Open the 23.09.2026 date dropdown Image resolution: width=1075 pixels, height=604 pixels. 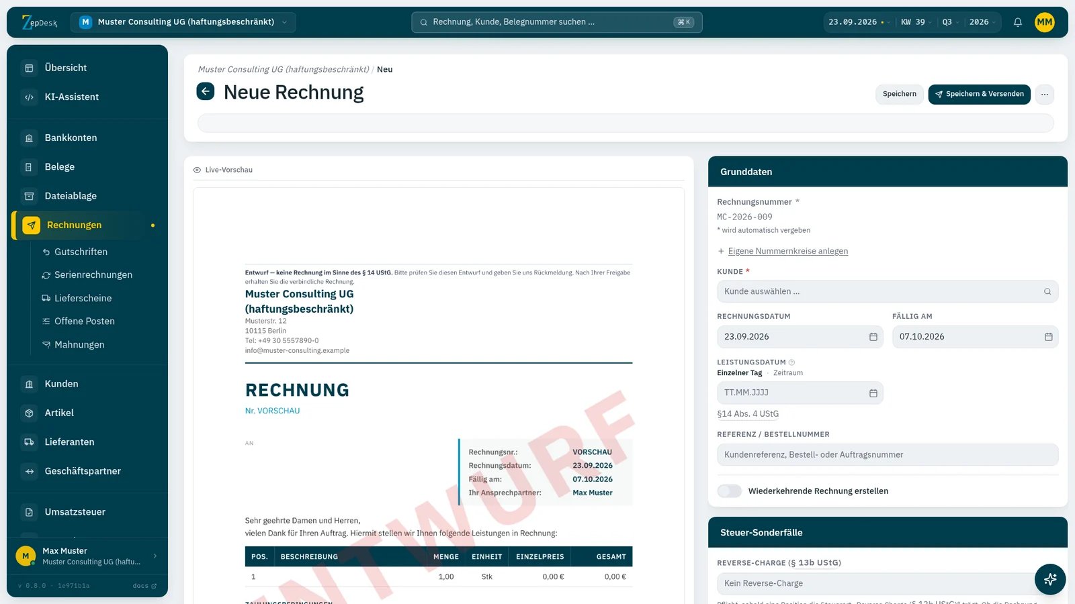[859, 22]
